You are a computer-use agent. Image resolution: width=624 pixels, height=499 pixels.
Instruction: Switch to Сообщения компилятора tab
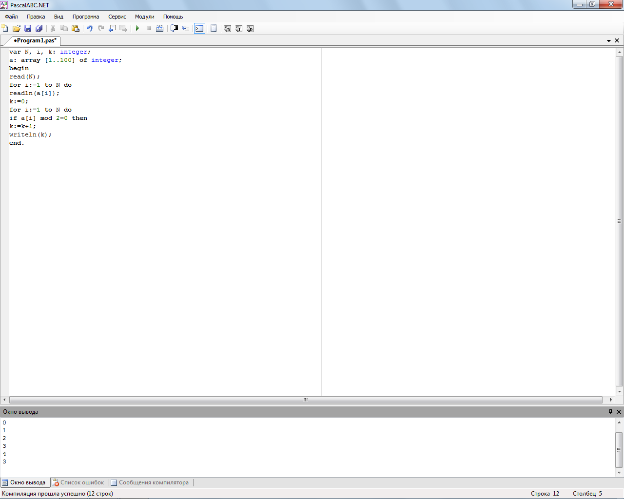tap(150, 482)
